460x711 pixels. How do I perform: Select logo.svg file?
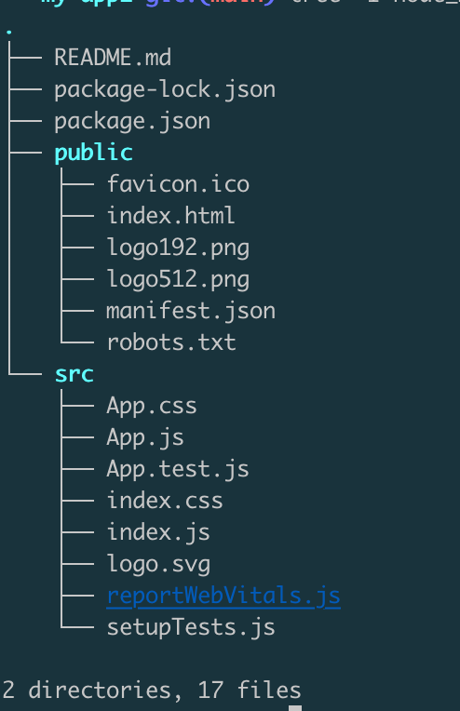158,565
